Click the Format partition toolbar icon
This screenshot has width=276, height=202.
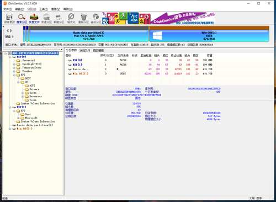(x=71, y=19)
